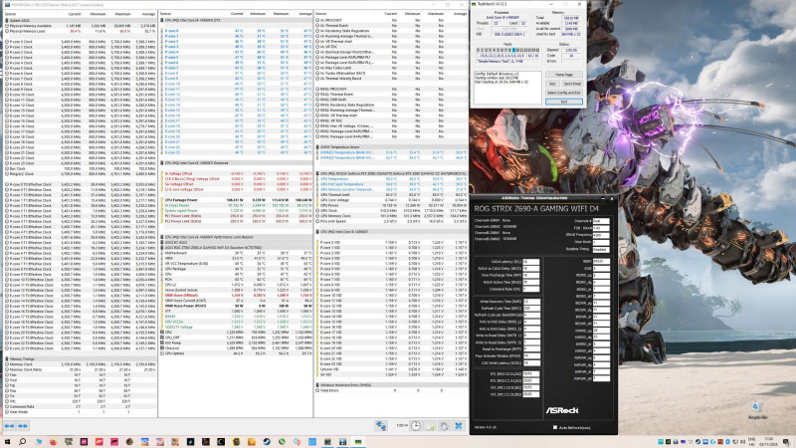Viewport: 796px width, 448px height.
Task: Click the Realtime Timing field in ASRock window
Action: [601, 250]
